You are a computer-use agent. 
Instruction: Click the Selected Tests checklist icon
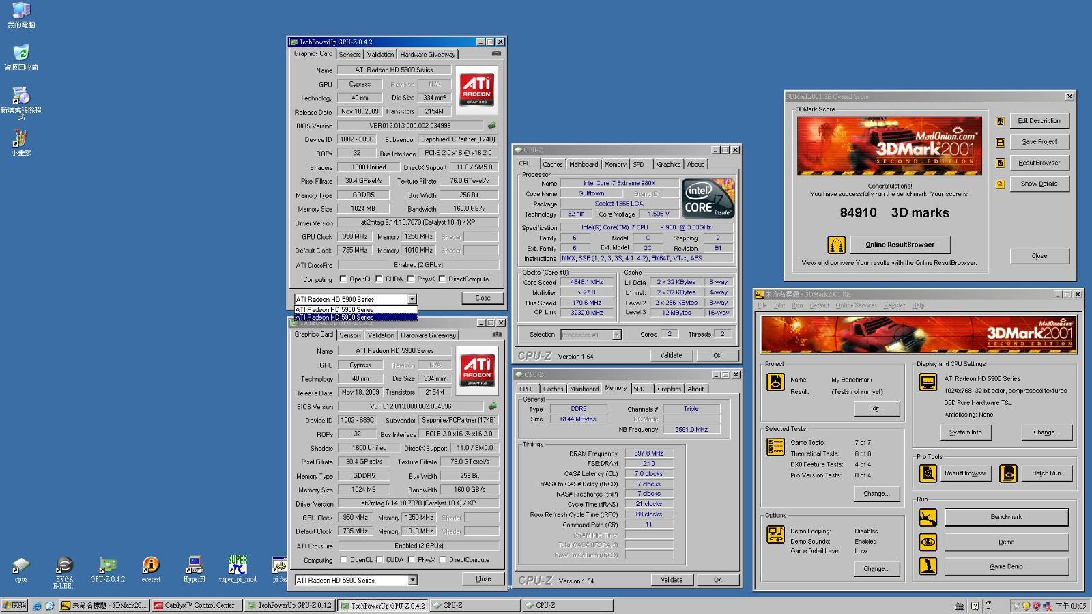pos(775,447)
